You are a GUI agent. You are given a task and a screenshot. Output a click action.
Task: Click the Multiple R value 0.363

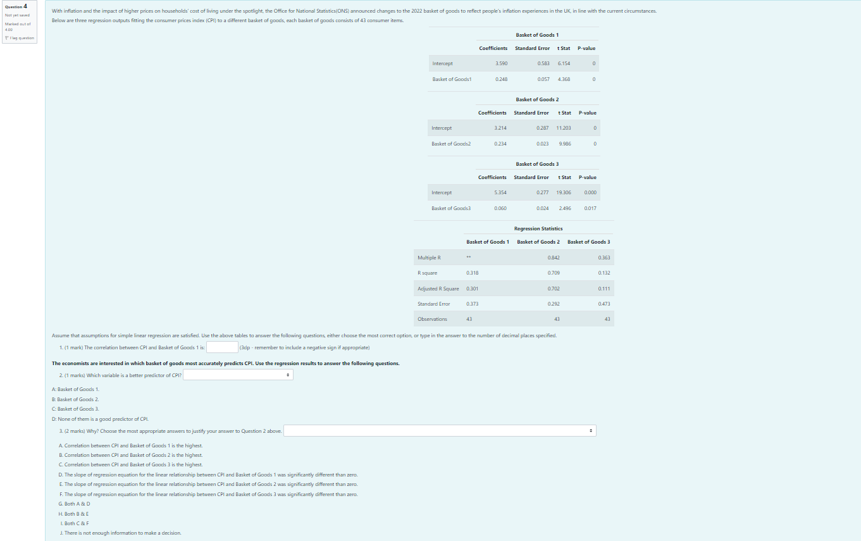604,258
